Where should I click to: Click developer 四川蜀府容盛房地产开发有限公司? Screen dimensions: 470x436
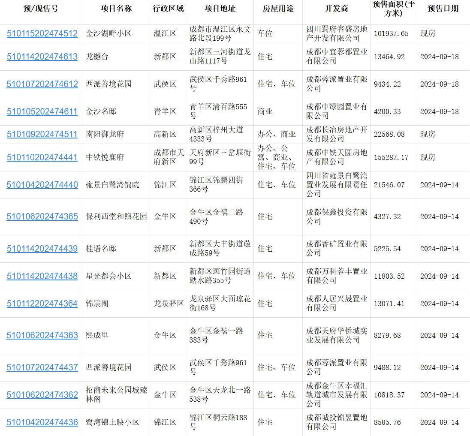coord(337,33)
